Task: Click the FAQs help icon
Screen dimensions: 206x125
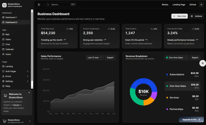Action: click(x=3, y=86)
